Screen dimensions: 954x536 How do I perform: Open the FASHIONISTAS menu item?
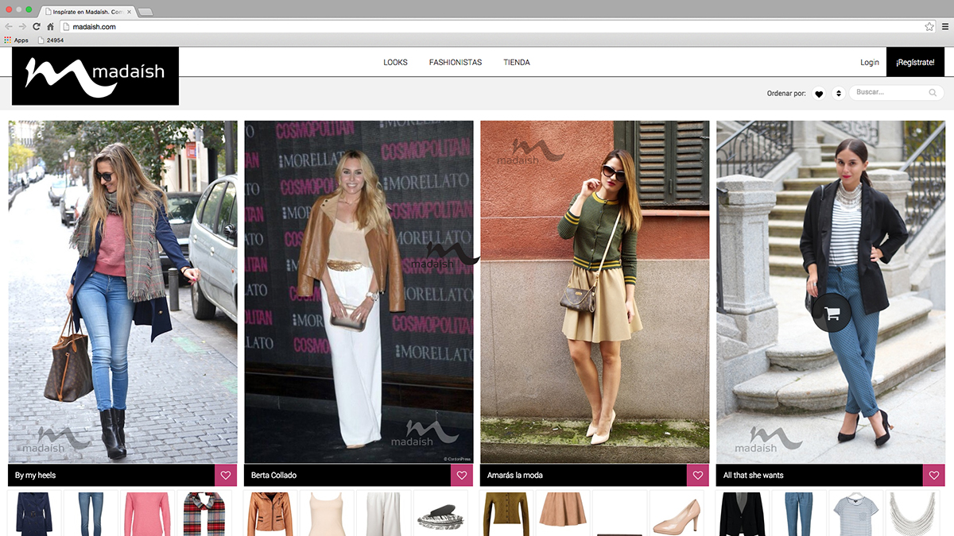click(x=456, y=62)
